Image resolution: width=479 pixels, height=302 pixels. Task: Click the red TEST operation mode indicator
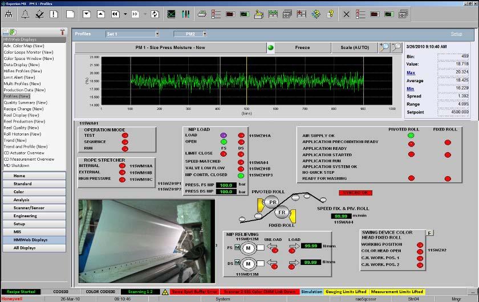pos(125,135)
